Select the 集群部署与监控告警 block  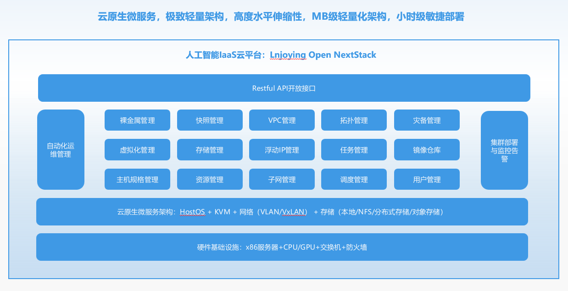(x=504, y=150)
